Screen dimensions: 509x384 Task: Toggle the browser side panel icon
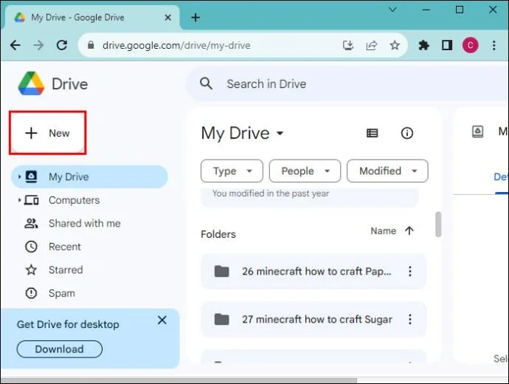click(447, 45)
